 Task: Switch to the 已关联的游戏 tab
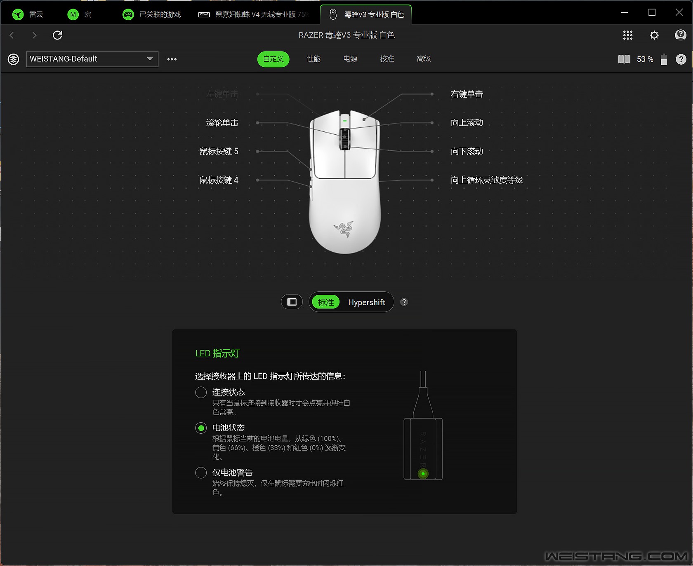click(152, 14)
